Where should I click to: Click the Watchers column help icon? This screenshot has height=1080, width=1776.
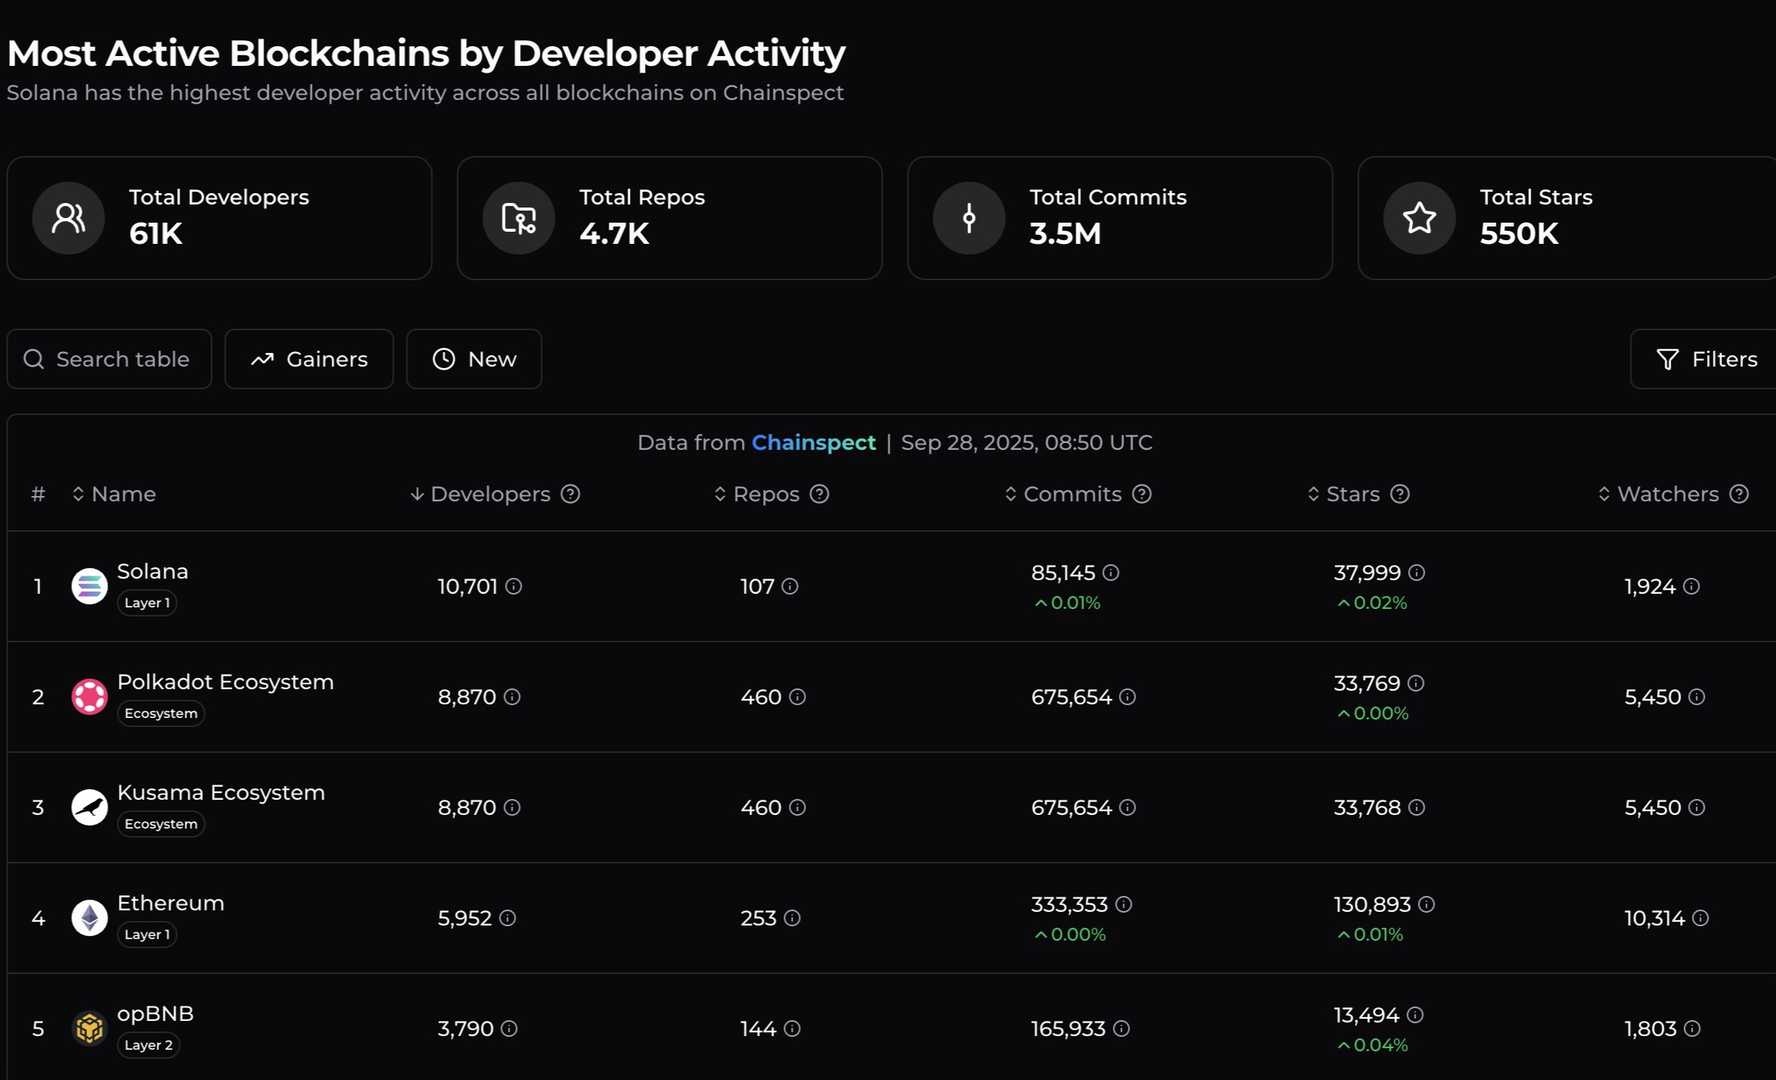(1740, 495)
